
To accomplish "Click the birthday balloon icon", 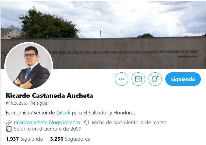I will click(x=87, y=123).
